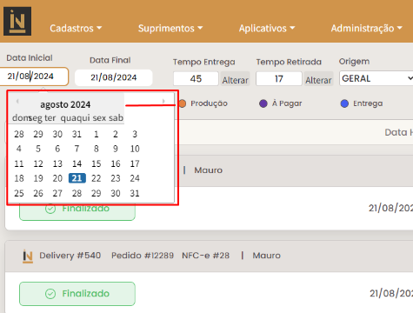Open the Cadastros menu
Screen dimensions: 413x313
(x=76, y=29)
